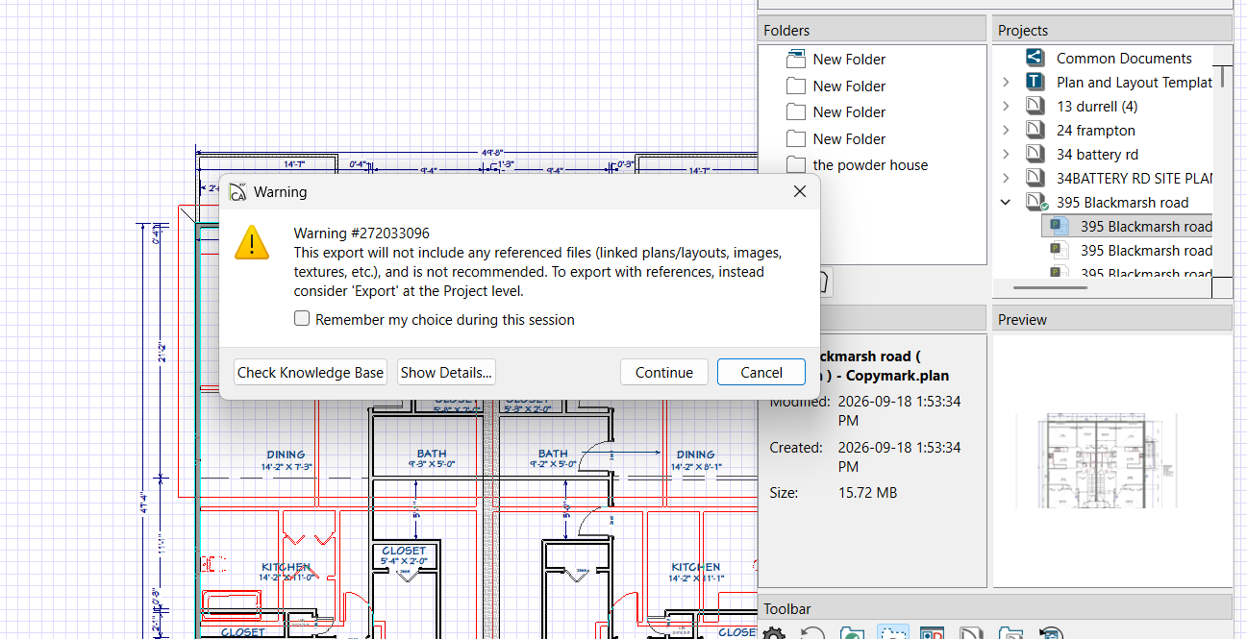Image resolution: width=1247 pixels, height=639 pixels.
Task: Click the Common Documents share icon
Action: 1035,58
